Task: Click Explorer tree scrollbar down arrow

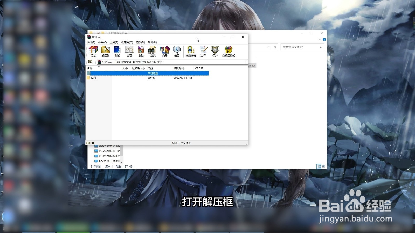Action: (x=121, y=162)
